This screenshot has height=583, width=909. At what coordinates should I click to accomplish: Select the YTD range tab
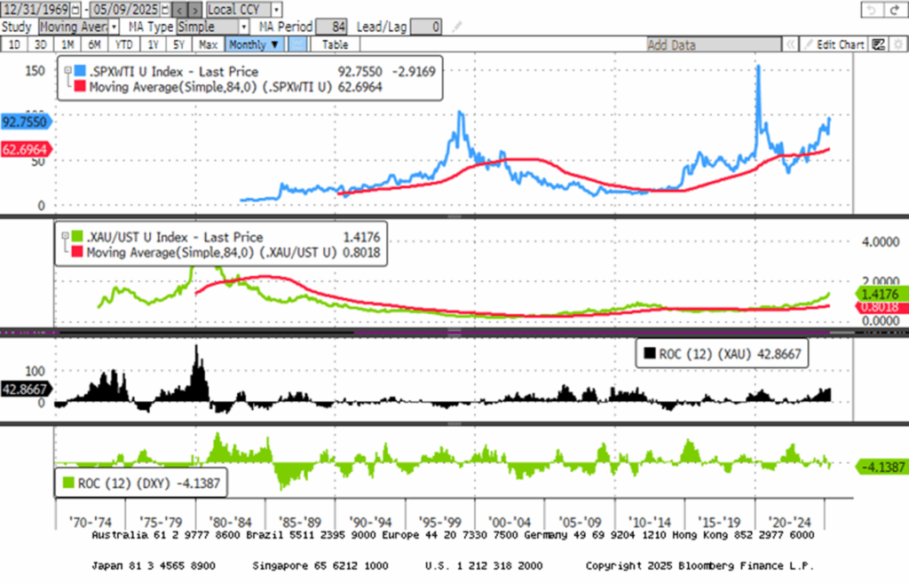[x=123, y=44]
